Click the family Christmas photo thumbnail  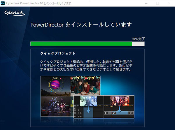85,86
